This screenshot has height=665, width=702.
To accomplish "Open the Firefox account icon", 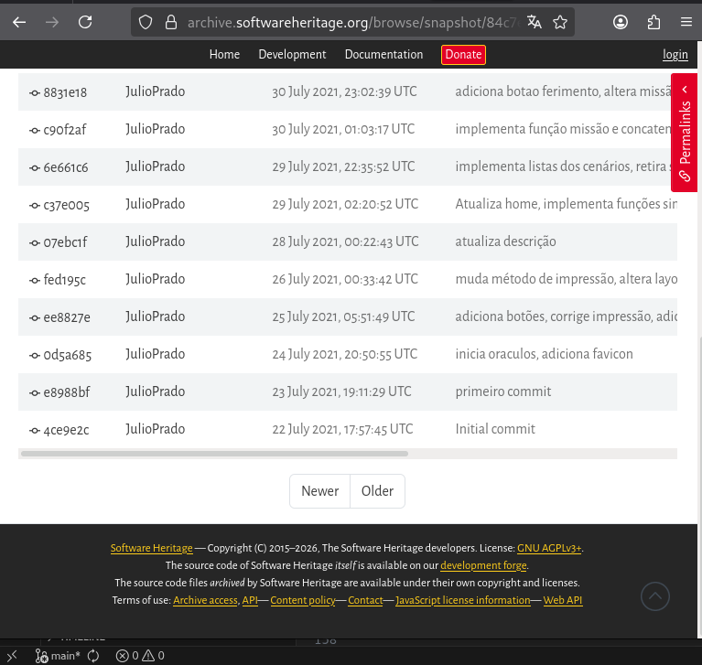I will (x=621, y=22).
